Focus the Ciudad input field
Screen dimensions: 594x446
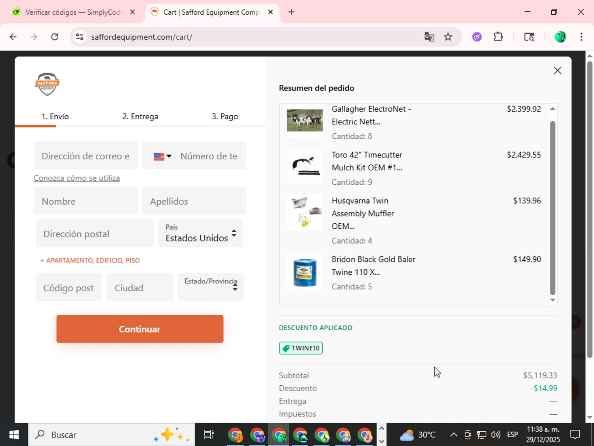point(140,287)
